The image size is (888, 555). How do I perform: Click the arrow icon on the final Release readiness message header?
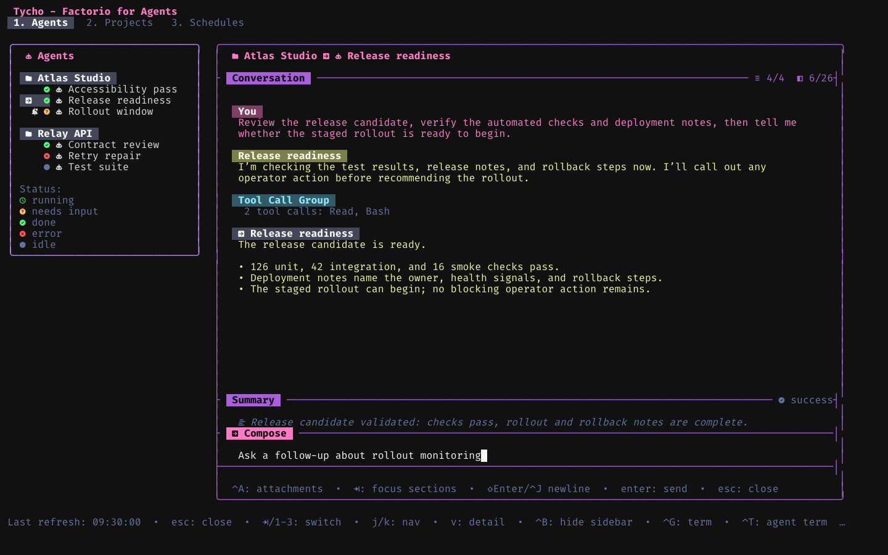click(241, 234)
